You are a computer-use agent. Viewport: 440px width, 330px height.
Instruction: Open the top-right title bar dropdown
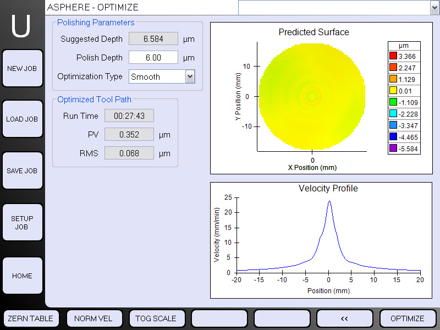(433, 8)
